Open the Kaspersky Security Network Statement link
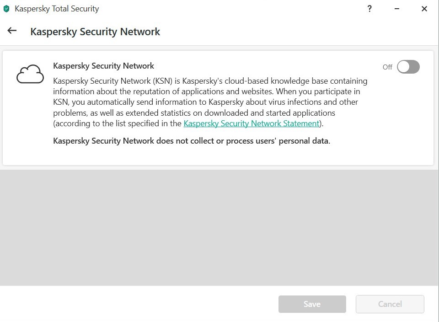The width and height of the screenshot is (439, 322). [x=251, y=123]
